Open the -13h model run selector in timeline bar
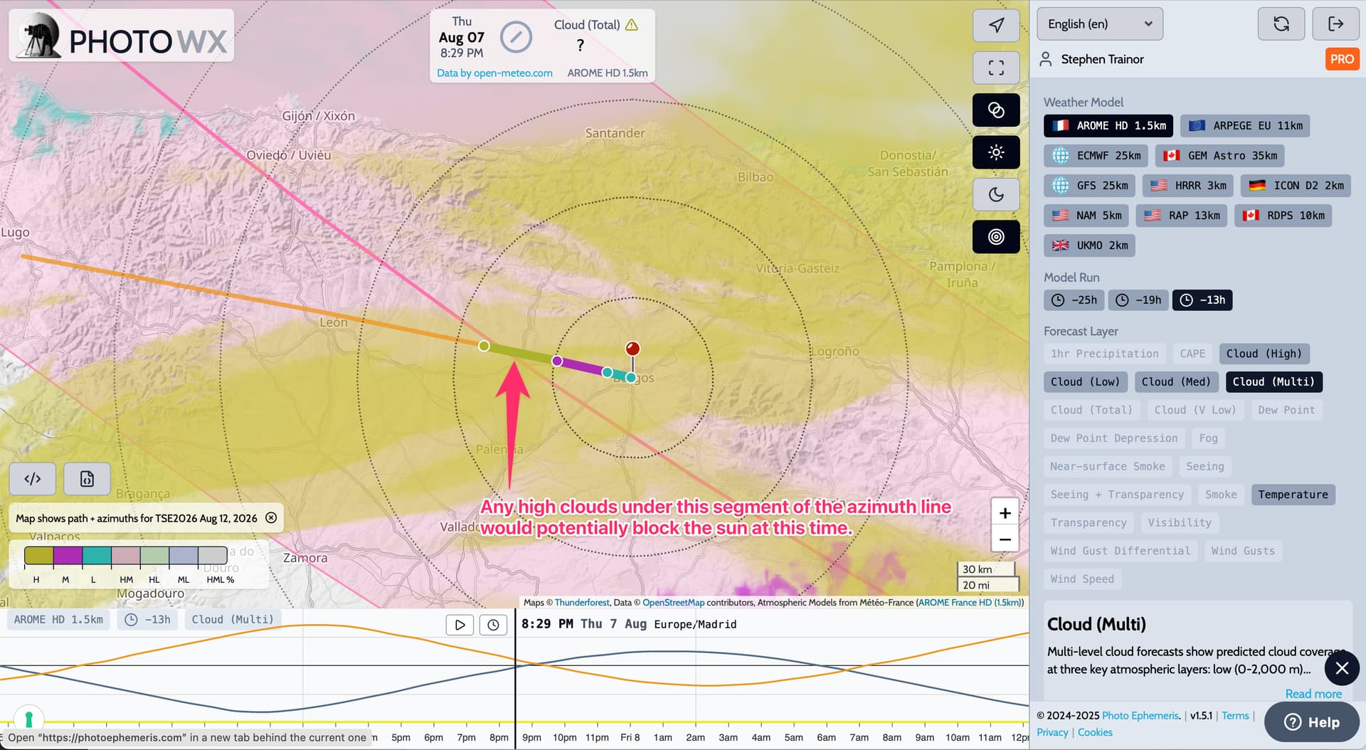This screenshot has height=750, width=1366. pos(148,620)
